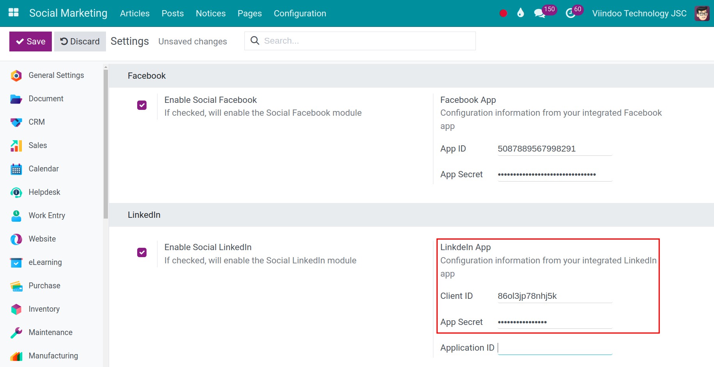Click the search magnifier icon
714x367 pixels.
coord(255,41)
